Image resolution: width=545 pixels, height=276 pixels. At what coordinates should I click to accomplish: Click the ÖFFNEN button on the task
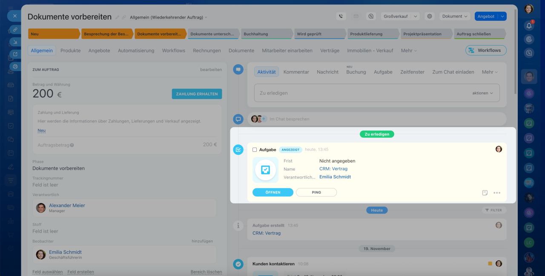(x=273, y=192)
